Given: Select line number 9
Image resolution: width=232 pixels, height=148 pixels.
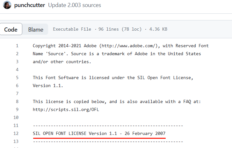Looking at the screenshot, I should (17, 109).
